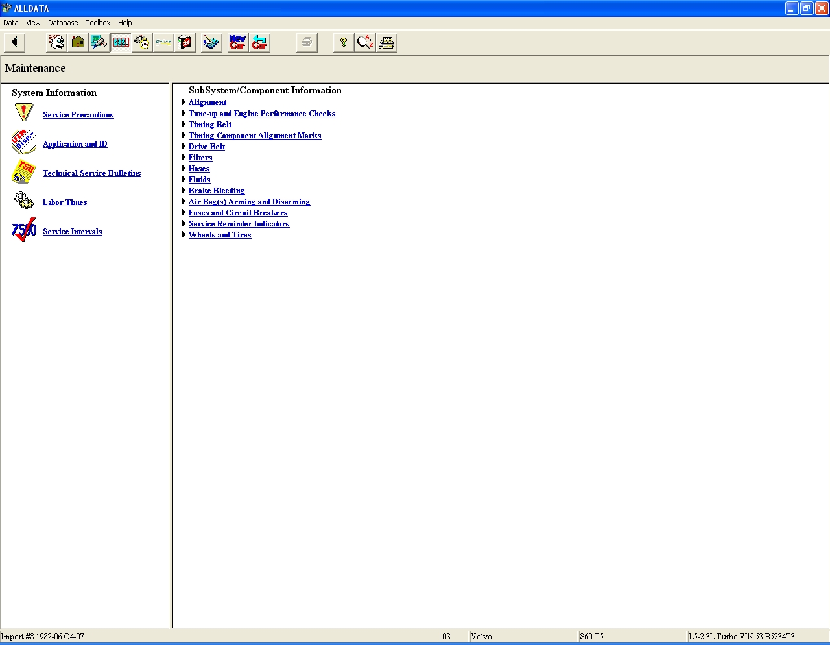Open Air Bag(s) Arming and Disarming link

(x=250, y=202)
